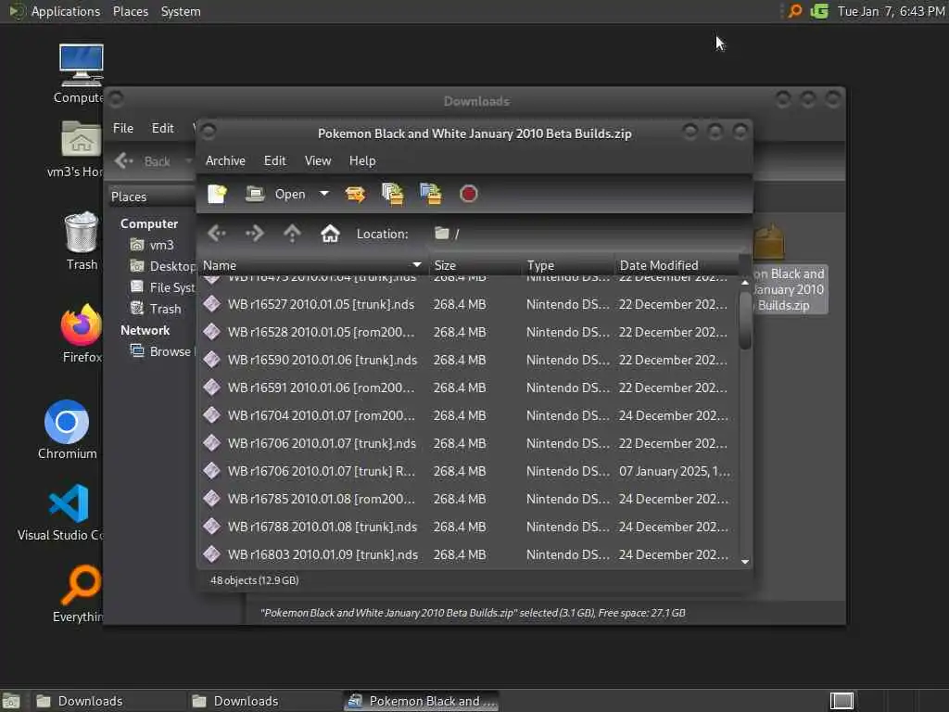Sort by Type column header
The image size is (949, 712).
(x=568, y=265)
